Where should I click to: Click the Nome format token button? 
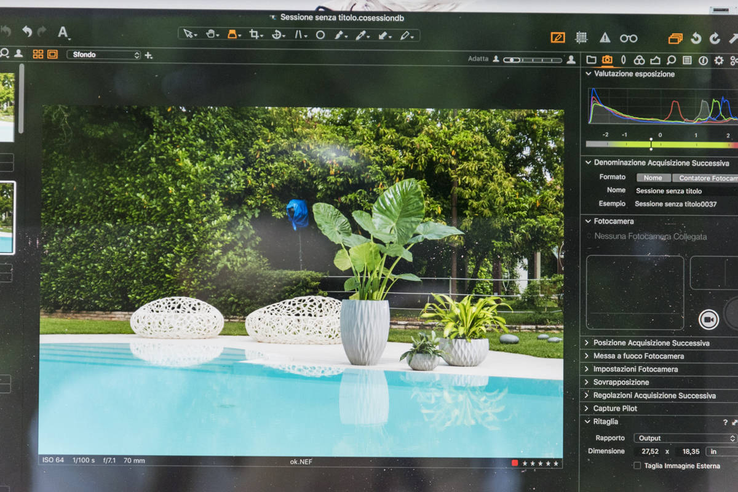pyautogui.click(x=653, y=178)
